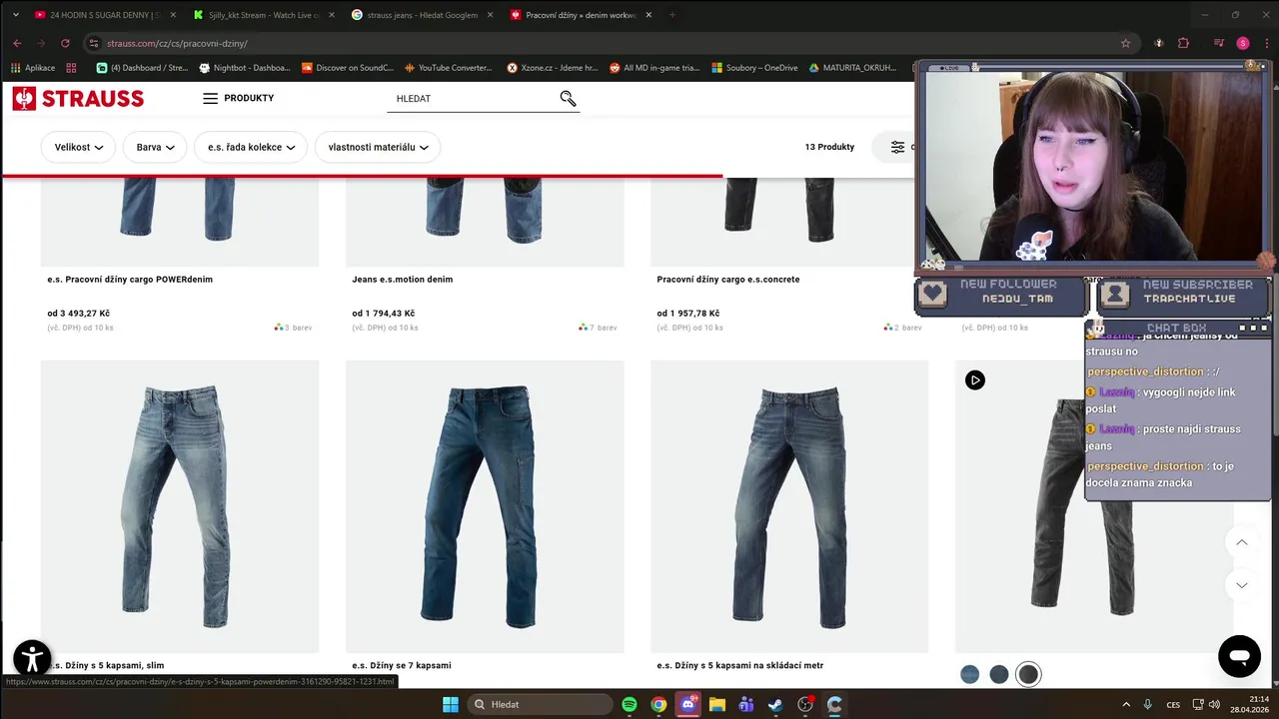This screenshot has width=1279, height=719.
Task: Play the product video on black jeans
Action: pyautogui.click(x=975, y=380)
